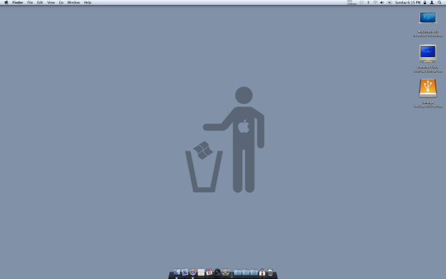Open the Window menu
This screenshot has width=446, height=279.
tap(73, 2)
